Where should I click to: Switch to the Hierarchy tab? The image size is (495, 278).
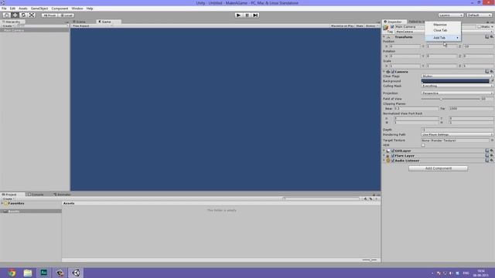12,22
